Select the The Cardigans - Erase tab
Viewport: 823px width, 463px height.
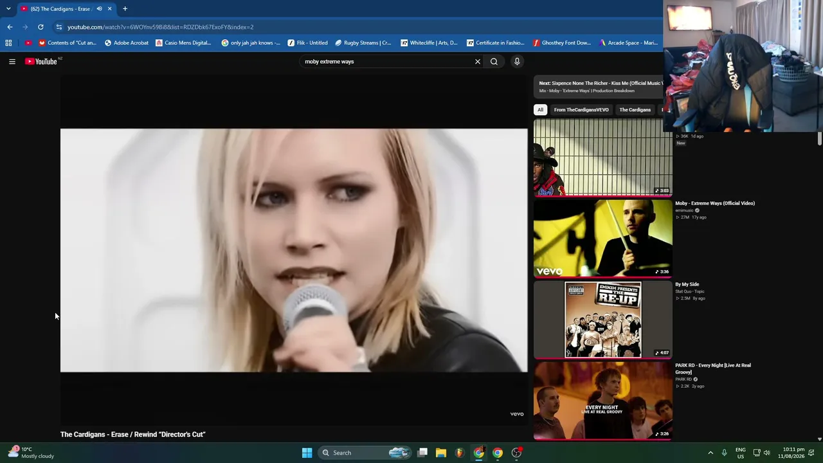click(66, 9)
